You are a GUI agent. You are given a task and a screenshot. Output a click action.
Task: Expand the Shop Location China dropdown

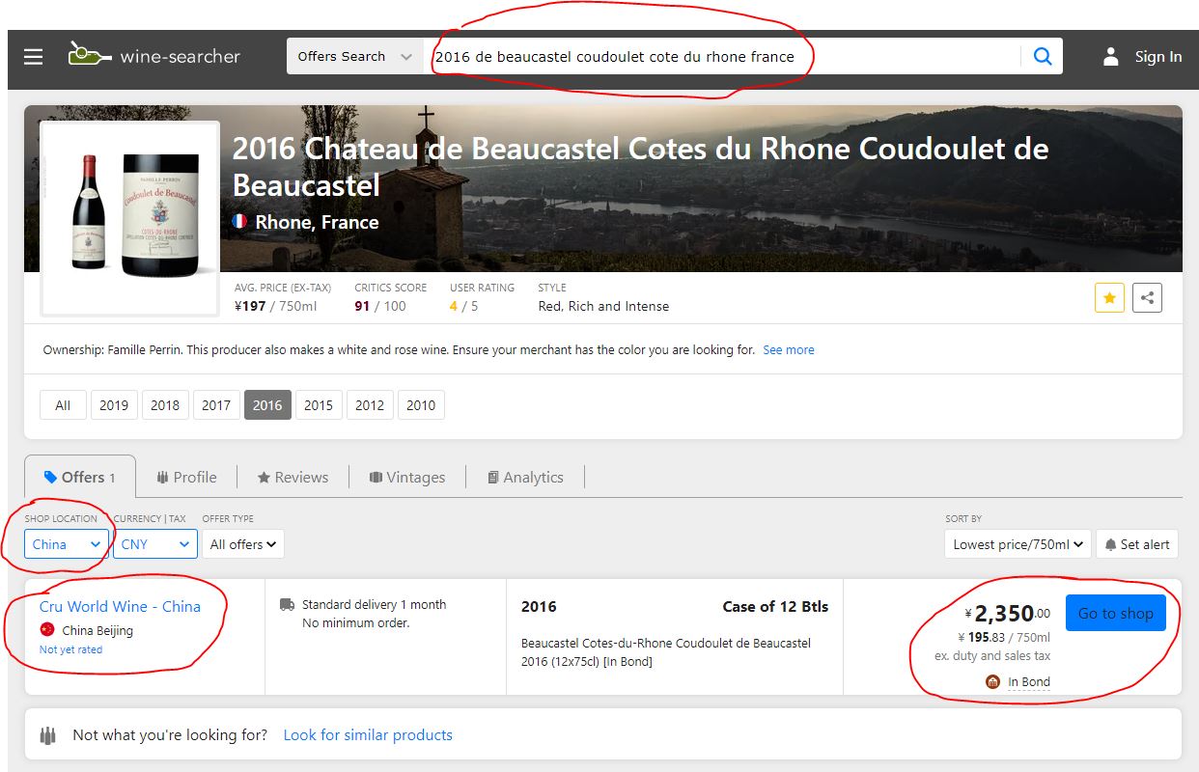coord(67,544)
